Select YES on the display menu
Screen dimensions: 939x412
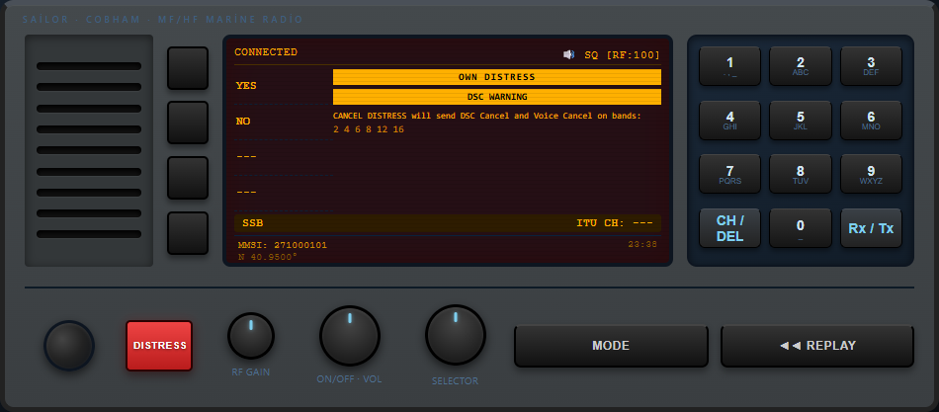(246, 86)
